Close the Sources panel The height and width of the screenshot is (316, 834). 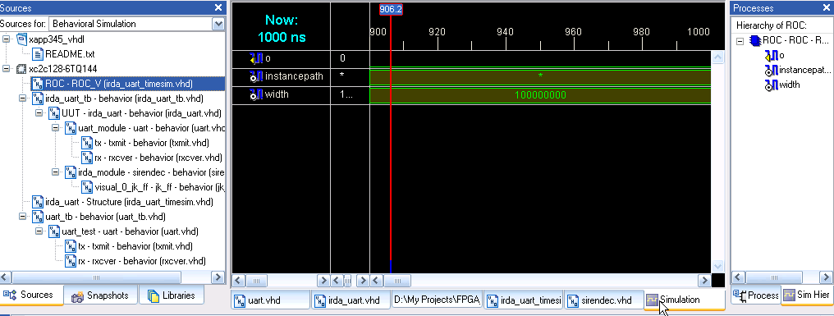pos(218,7)
